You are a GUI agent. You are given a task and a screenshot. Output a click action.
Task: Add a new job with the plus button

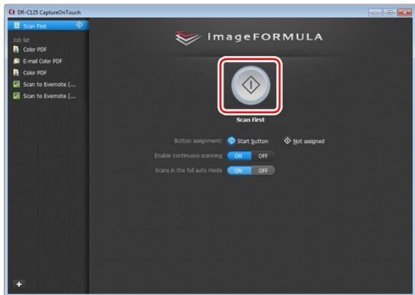click(19, 285)
